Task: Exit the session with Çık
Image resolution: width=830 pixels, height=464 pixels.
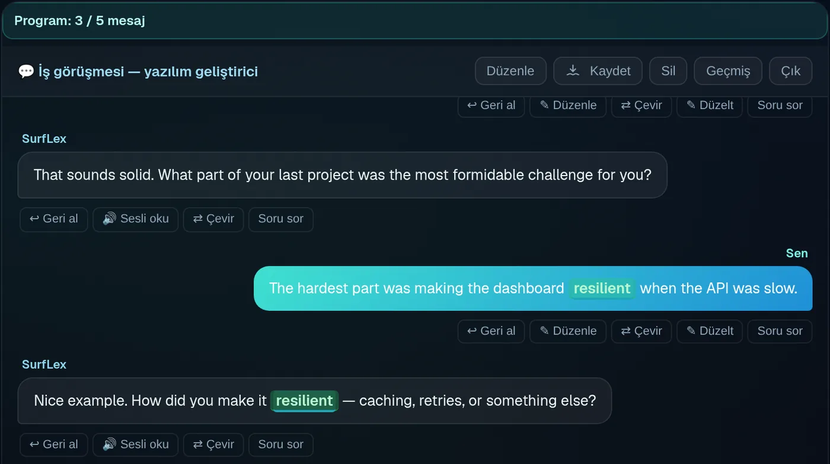Action: [791, 71]
